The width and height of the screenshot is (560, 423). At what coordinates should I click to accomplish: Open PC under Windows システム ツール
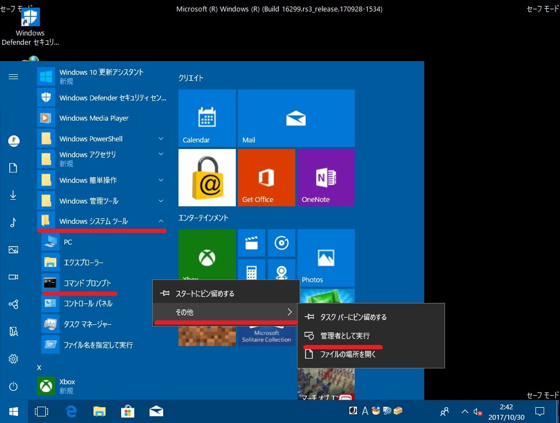[104, 242]
